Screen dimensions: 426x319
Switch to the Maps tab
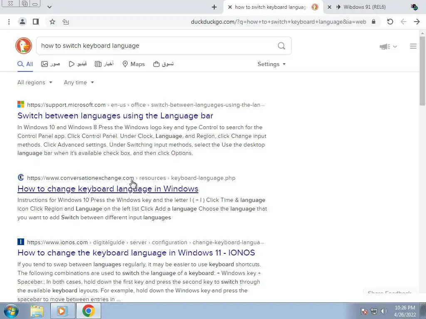(x=134, y=64)
